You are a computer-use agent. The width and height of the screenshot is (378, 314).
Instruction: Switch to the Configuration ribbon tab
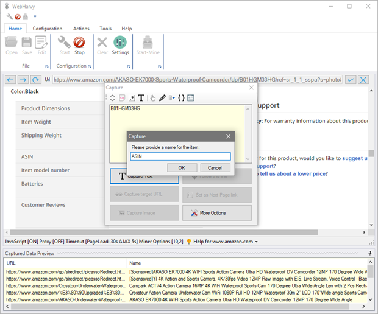[x=48, y=29]
